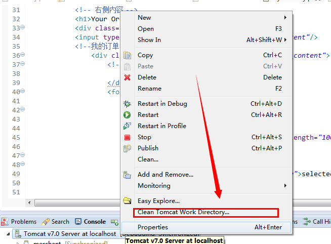This screenshot has height=244, width=331.
Task: Click the Publish icon
Action: pos(127,148)
